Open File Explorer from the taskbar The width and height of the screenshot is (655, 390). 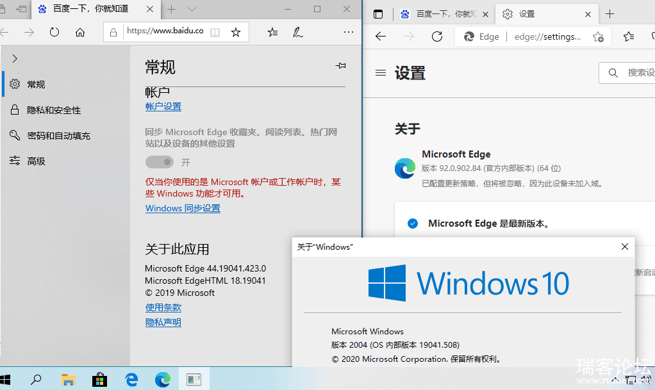pos(68,380)
